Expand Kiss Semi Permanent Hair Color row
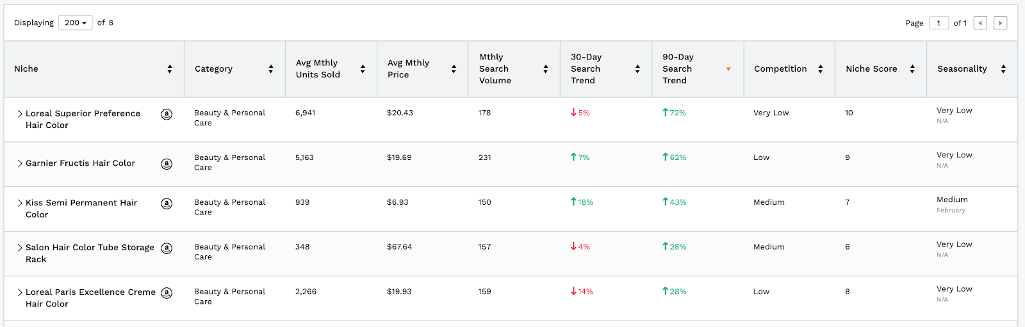Image resolution: width=1025 pixels, height=327 pixels. click(x=20, y=203)
